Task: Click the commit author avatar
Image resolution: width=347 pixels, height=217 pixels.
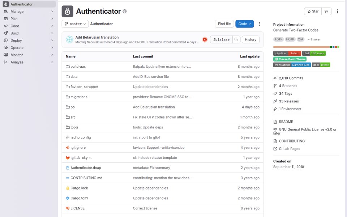Action: coord(69,39)
